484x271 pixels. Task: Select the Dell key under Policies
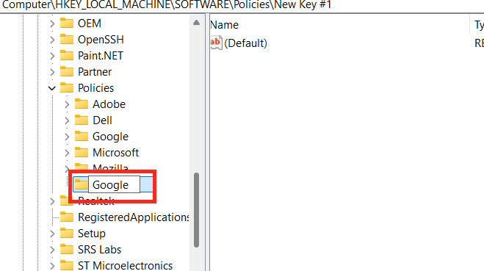coord(102,120)
